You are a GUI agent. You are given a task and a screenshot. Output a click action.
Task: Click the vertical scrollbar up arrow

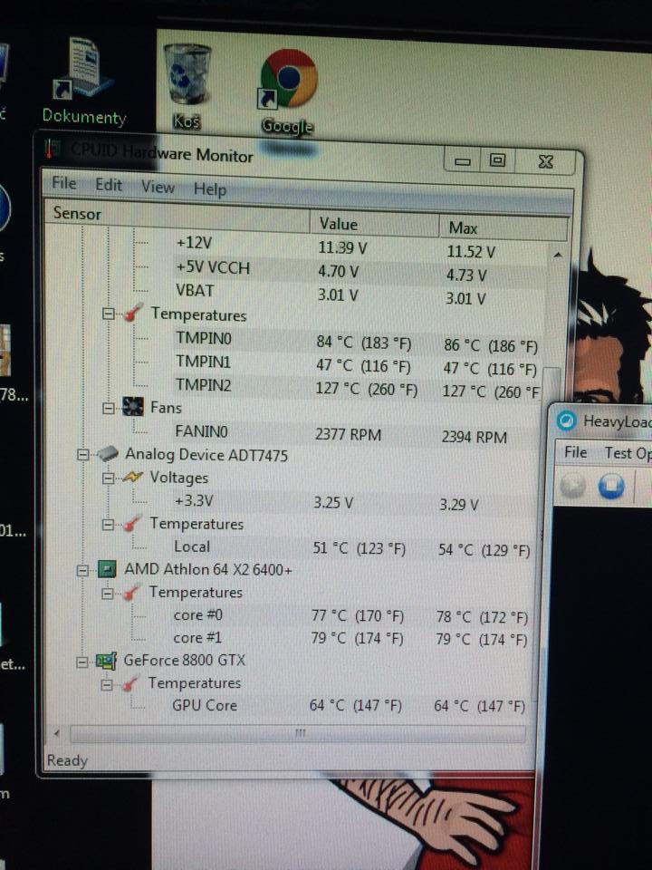click(559, 255)
